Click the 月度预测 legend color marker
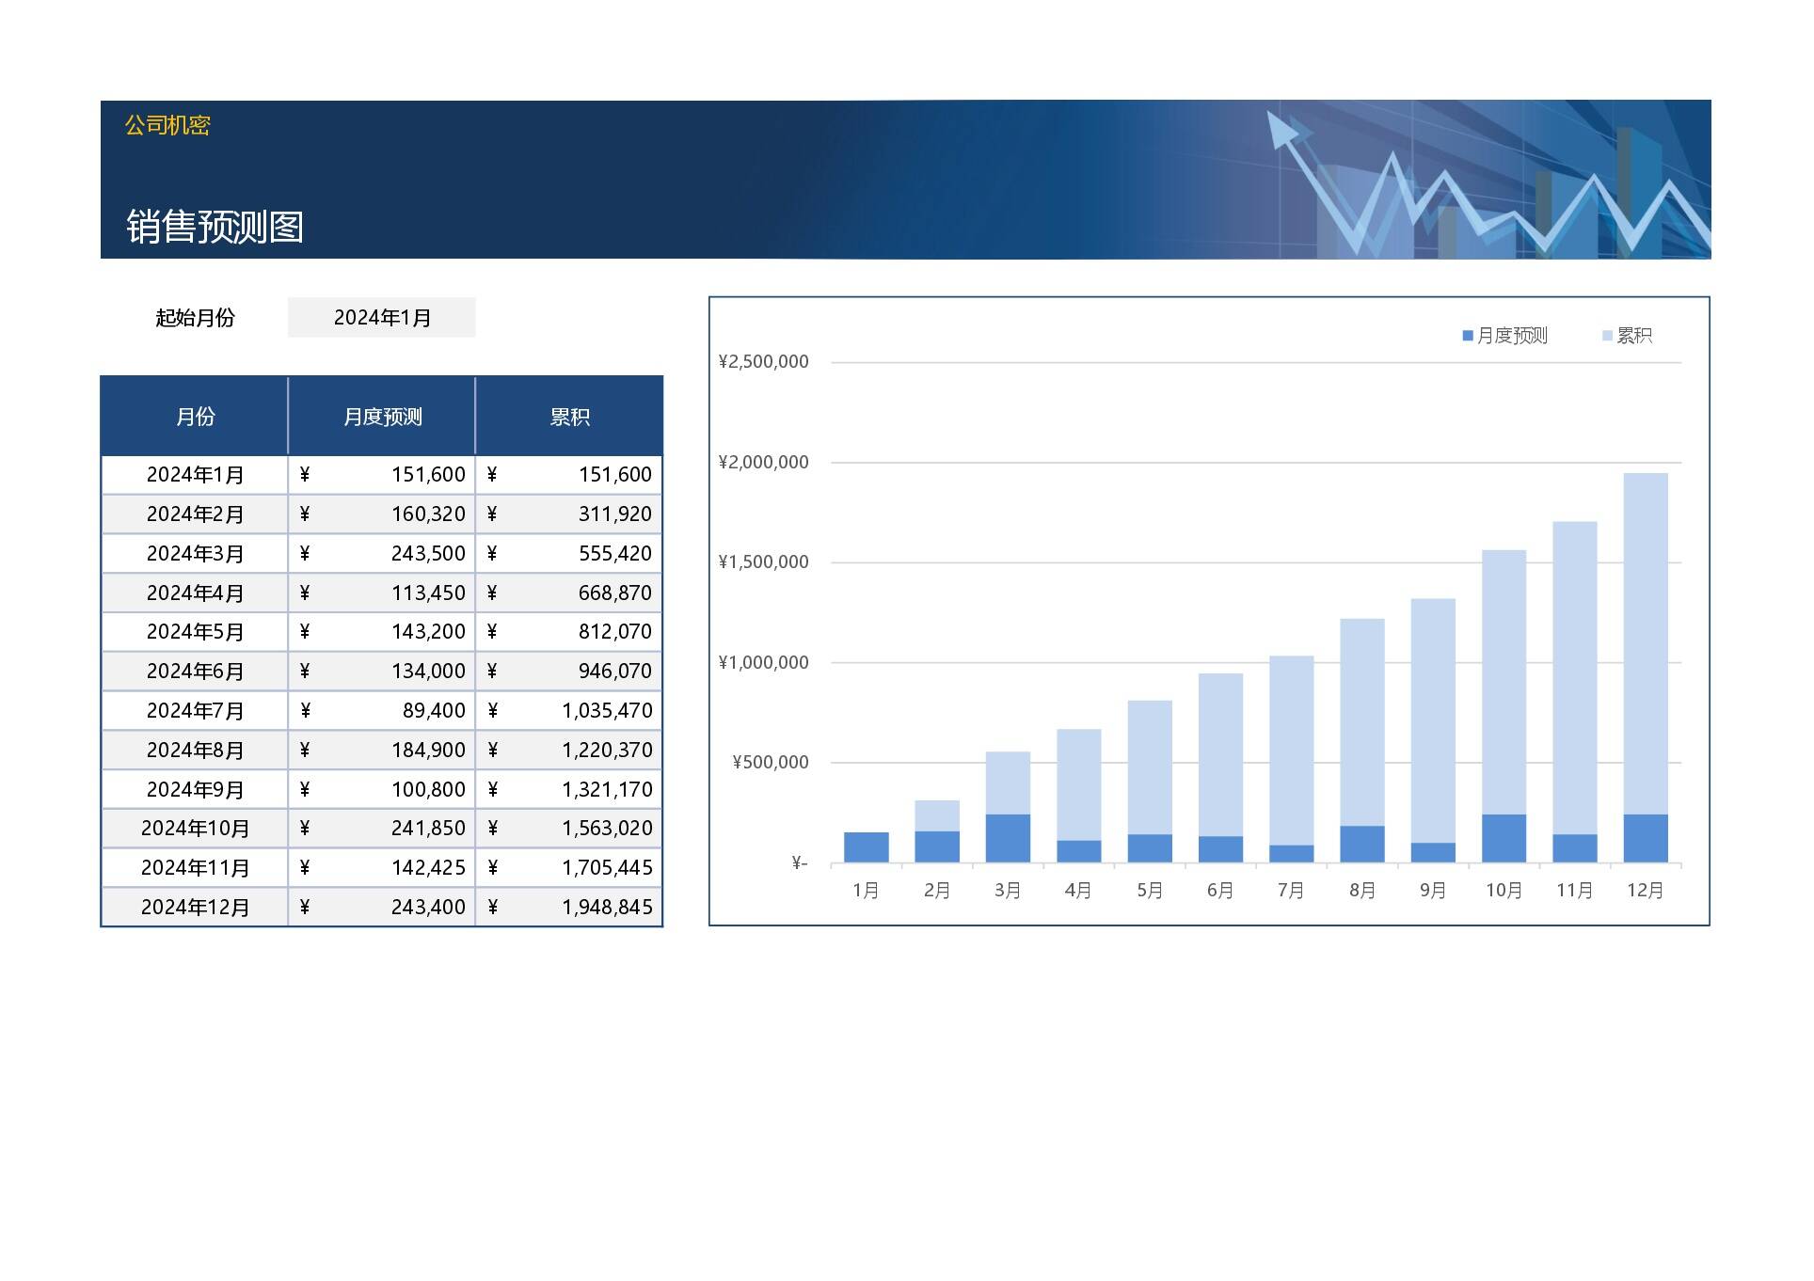 pyautogui.click(x=1468, y=336)
